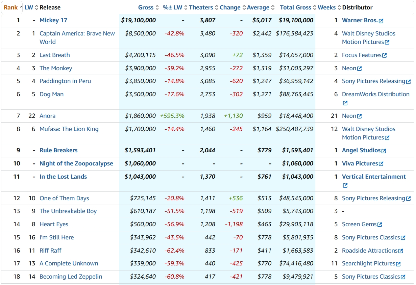Select the $5,017 average value
416x285 pixels.
(x=262, y=20)
